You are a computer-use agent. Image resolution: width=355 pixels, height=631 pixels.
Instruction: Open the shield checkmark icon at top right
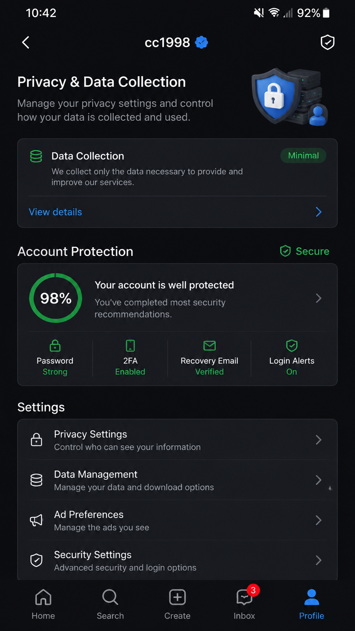[327, 42]
